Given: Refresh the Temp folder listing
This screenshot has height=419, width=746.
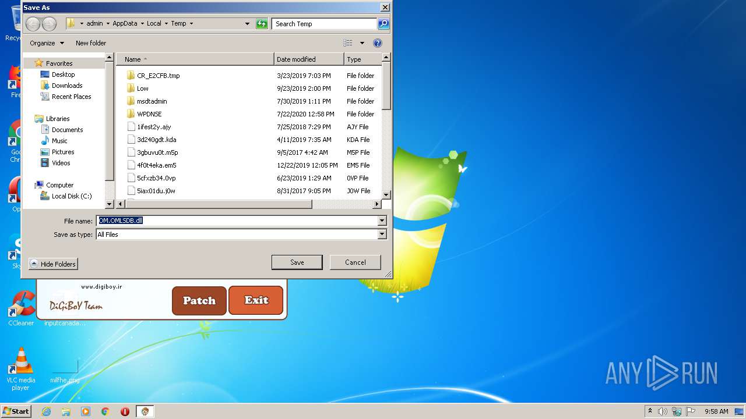Looking at the screenshot, I should tap(262, 24).
